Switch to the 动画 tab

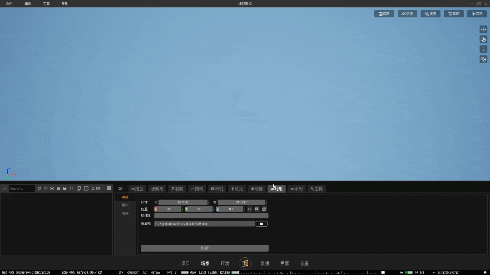tap(257, 188)
